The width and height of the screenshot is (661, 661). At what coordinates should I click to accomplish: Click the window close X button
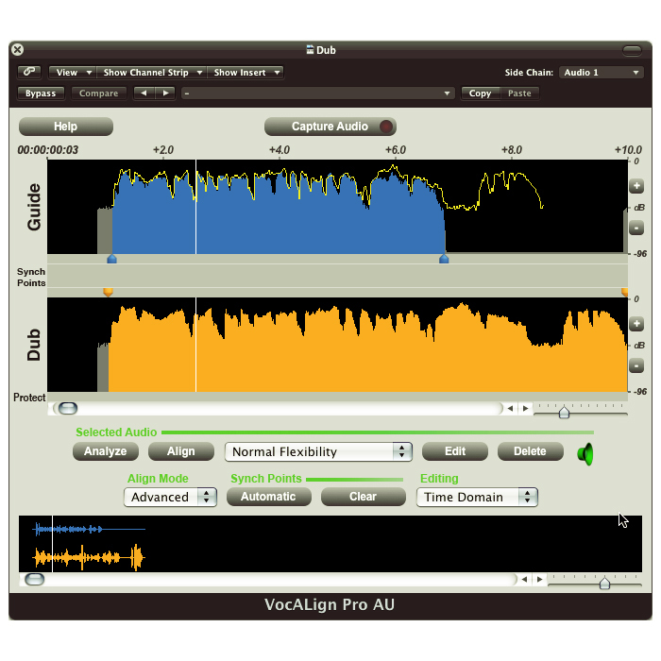[18, 50]
